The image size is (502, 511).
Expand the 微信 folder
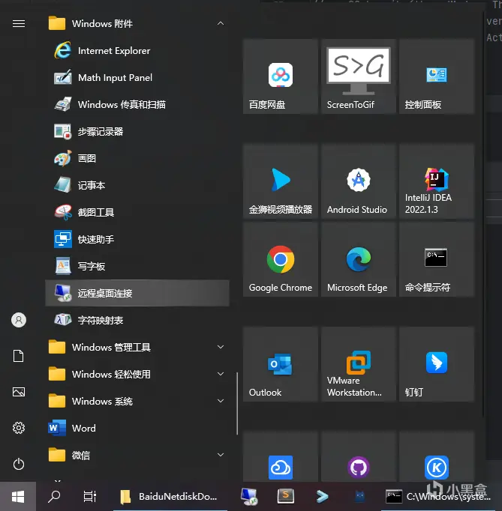[x=137, y=456]
